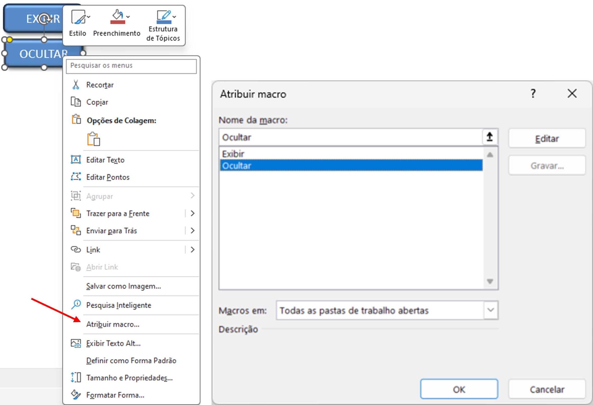Click the Enviar para Trás icon
Viewport: 593px width, 405px height.
[x=76, y=230]
